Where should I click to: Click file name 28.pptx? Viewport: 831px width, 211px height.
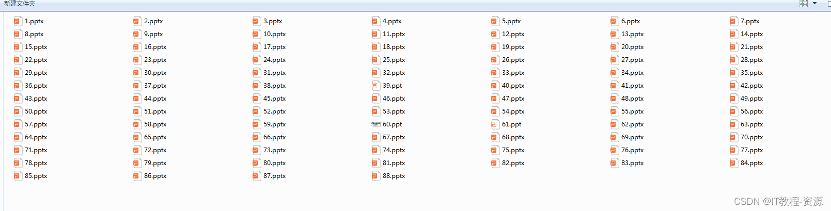752,60
